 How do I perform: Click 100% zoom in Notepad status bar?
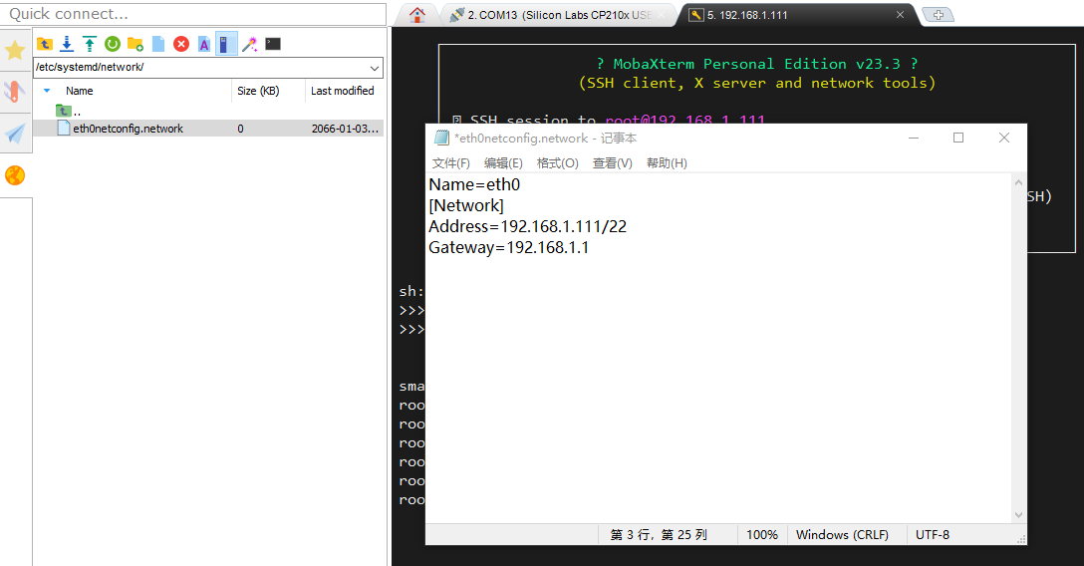(762, 535)
